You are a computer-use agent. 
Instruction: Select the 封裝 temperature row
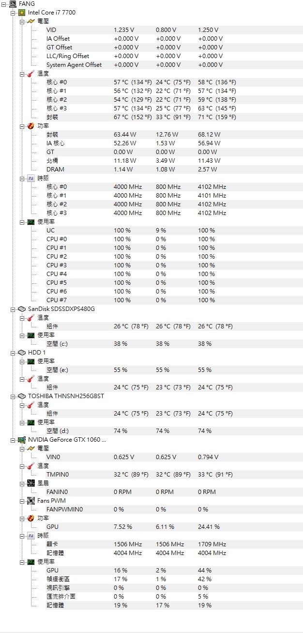tap(141, 117)
